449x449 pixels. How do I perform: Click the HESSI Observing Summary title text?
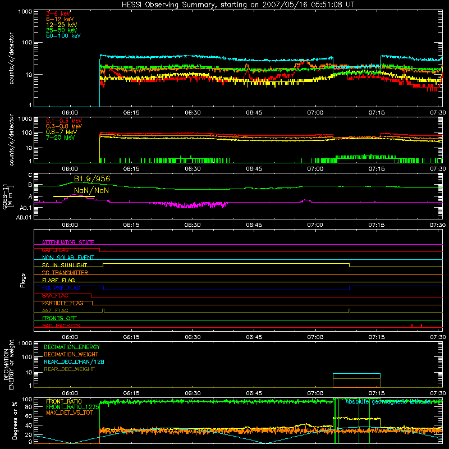pyautogui.click(x=237, y=4)
